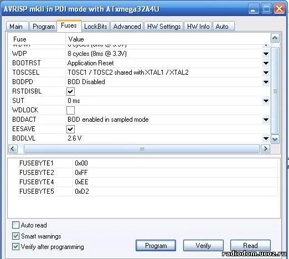This screenshot has width=289, height=259.
Task: Open the BODLVL voltage dropdown
Action: 266,138
